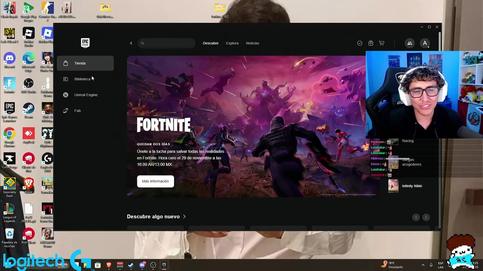Select the AnyDesk desktop icon
Screen dimensions: 483x271
click(29, 135)
